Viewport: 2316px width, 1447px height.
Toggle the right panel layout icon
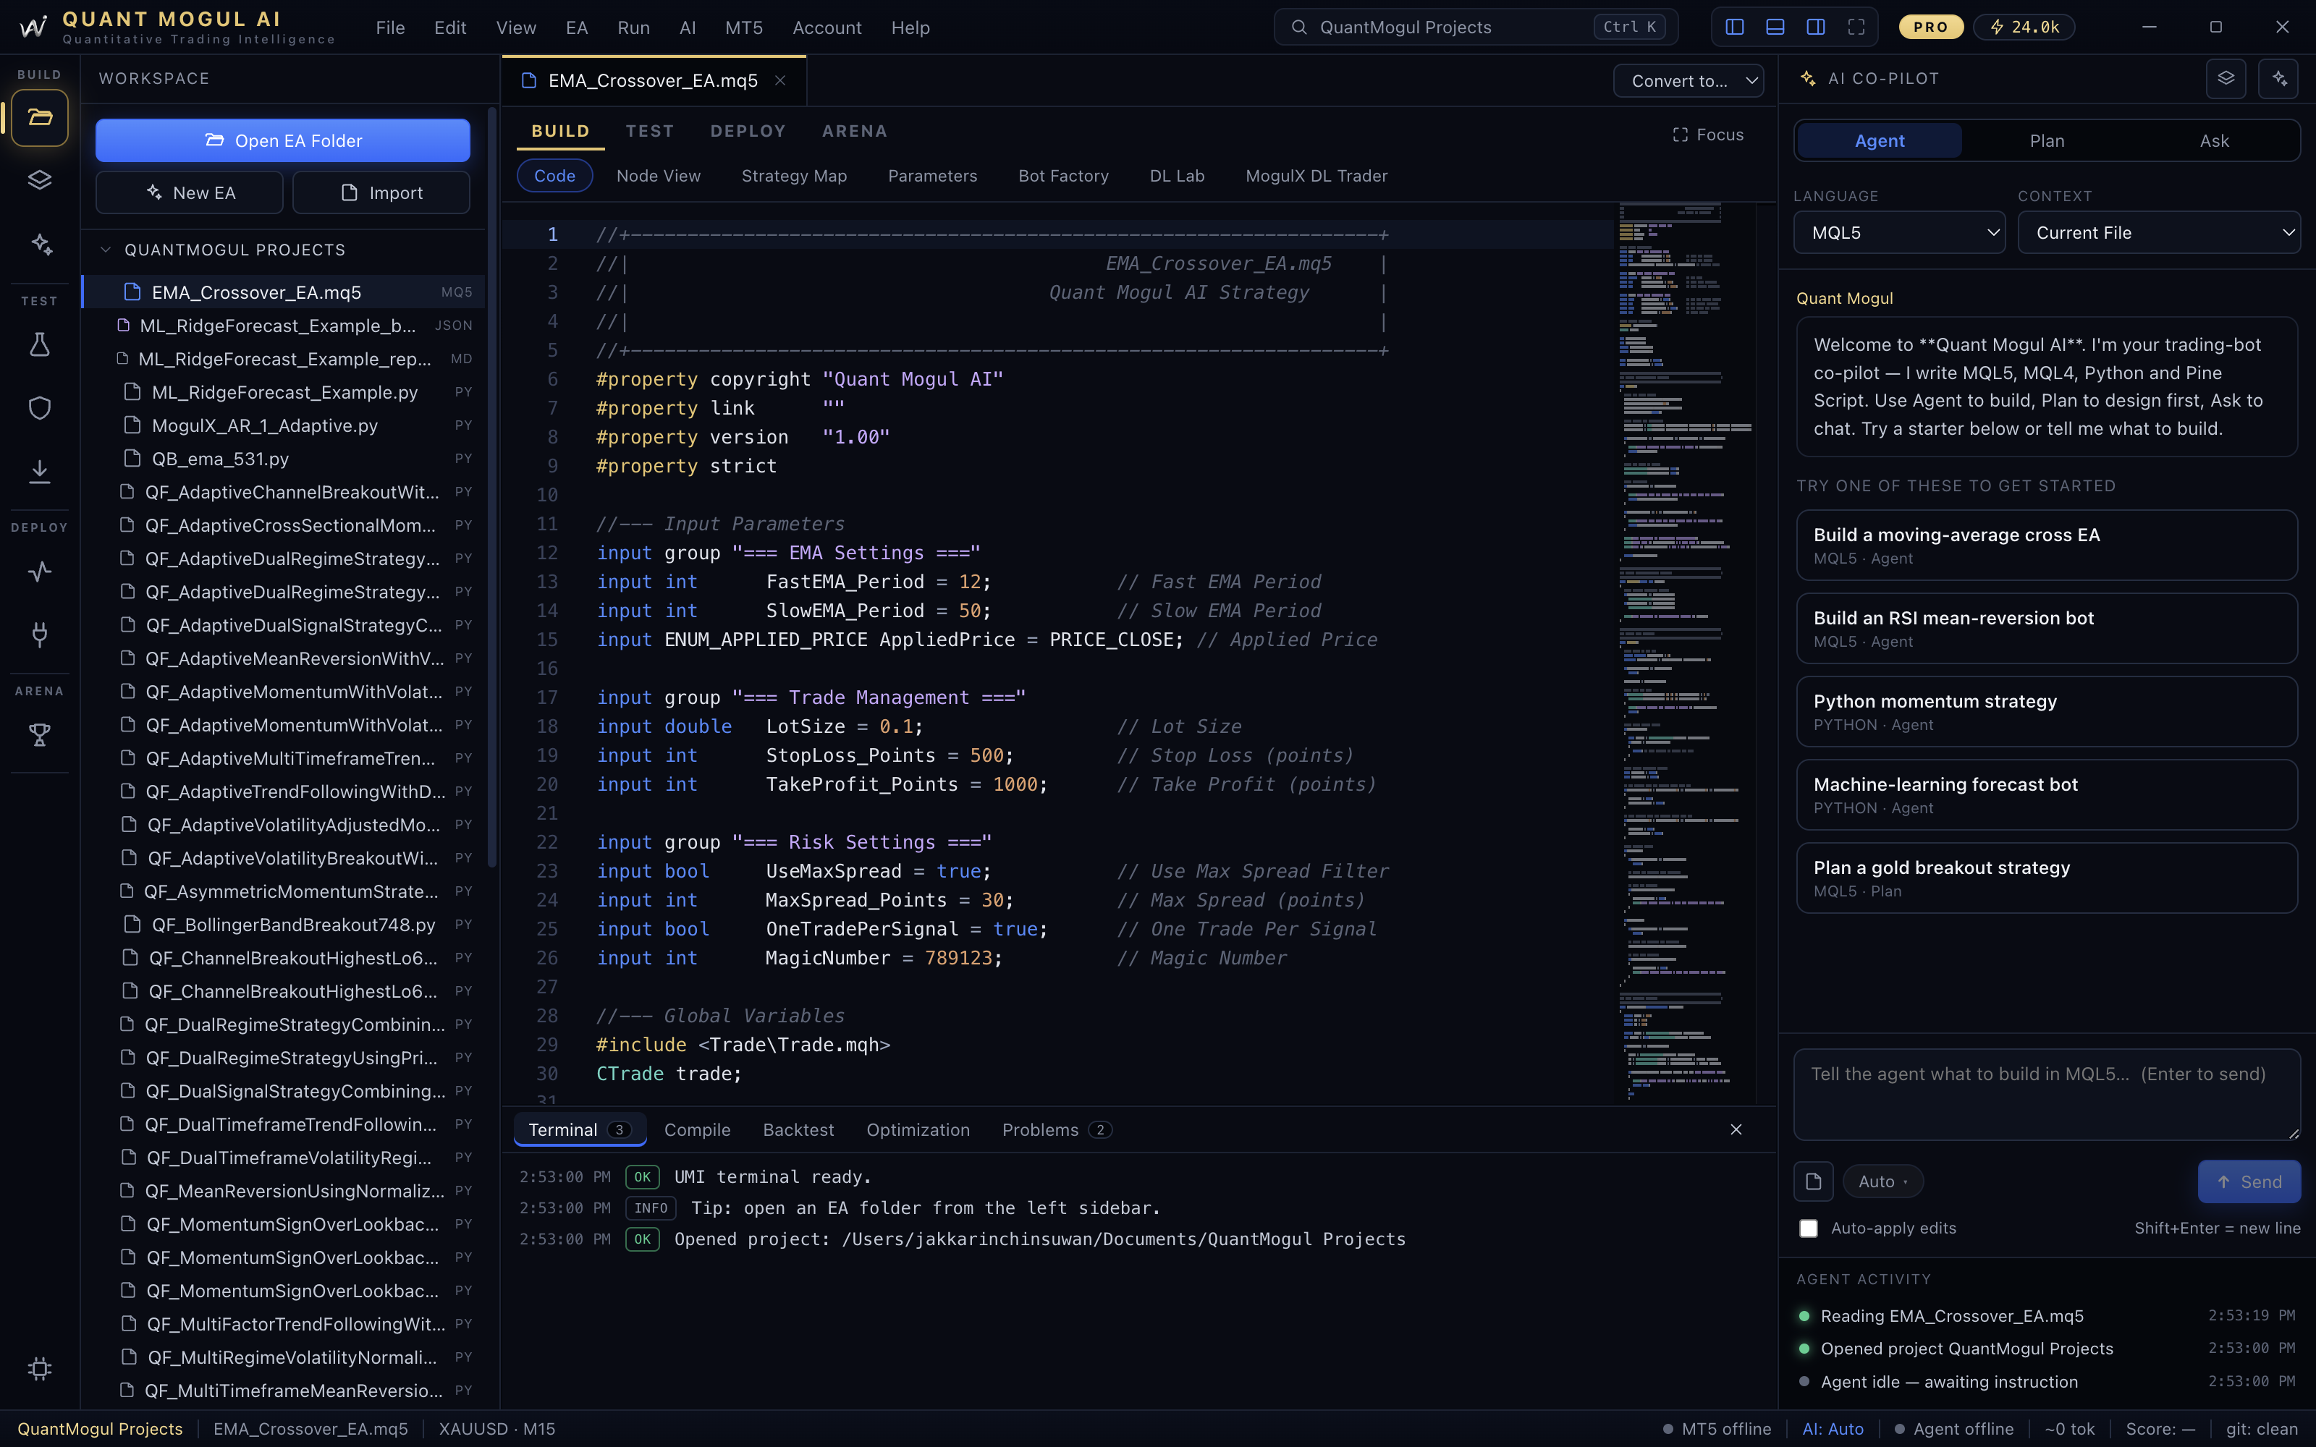[1815, 27]
